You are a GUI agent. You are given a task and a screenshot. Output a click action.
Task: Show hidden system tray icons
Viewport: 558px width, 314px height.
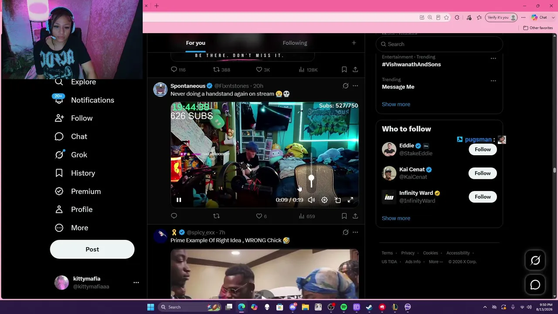tap(485, 307)
